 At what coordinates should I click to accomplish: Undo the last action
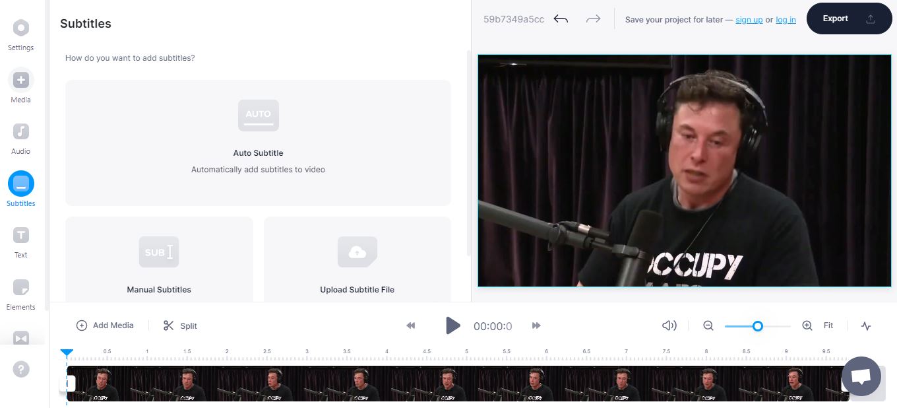tap(561, 19)
